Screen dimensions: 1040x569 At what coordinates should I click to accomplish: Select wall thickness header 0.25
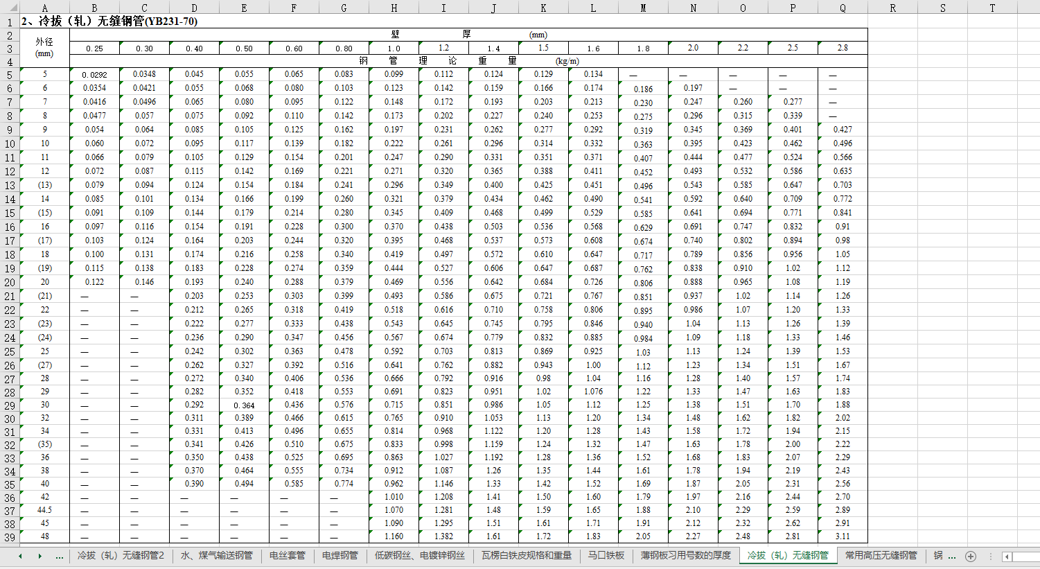94,49
